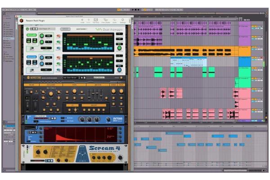Open ARP 2 rate value display
This screenshot has height=180, width=270.
coord(49,58)
